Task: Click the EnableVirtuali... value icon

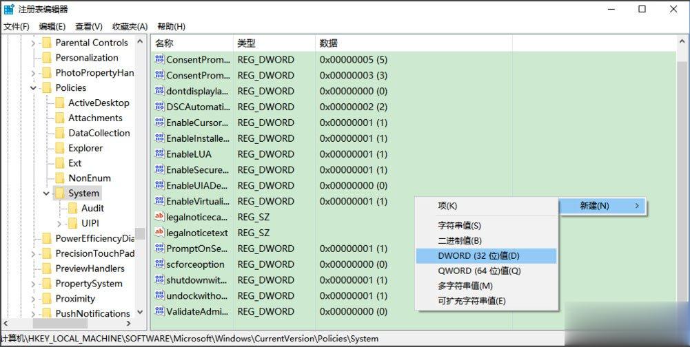Action: tap(159, 202)
